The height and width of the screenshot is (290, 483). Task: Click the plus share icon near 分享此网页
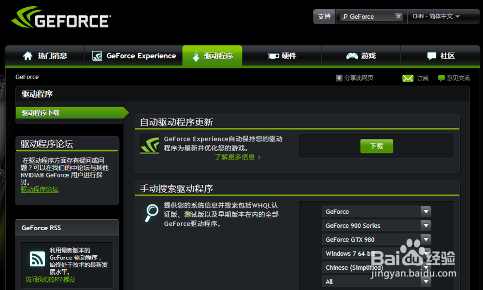point(339,78)
